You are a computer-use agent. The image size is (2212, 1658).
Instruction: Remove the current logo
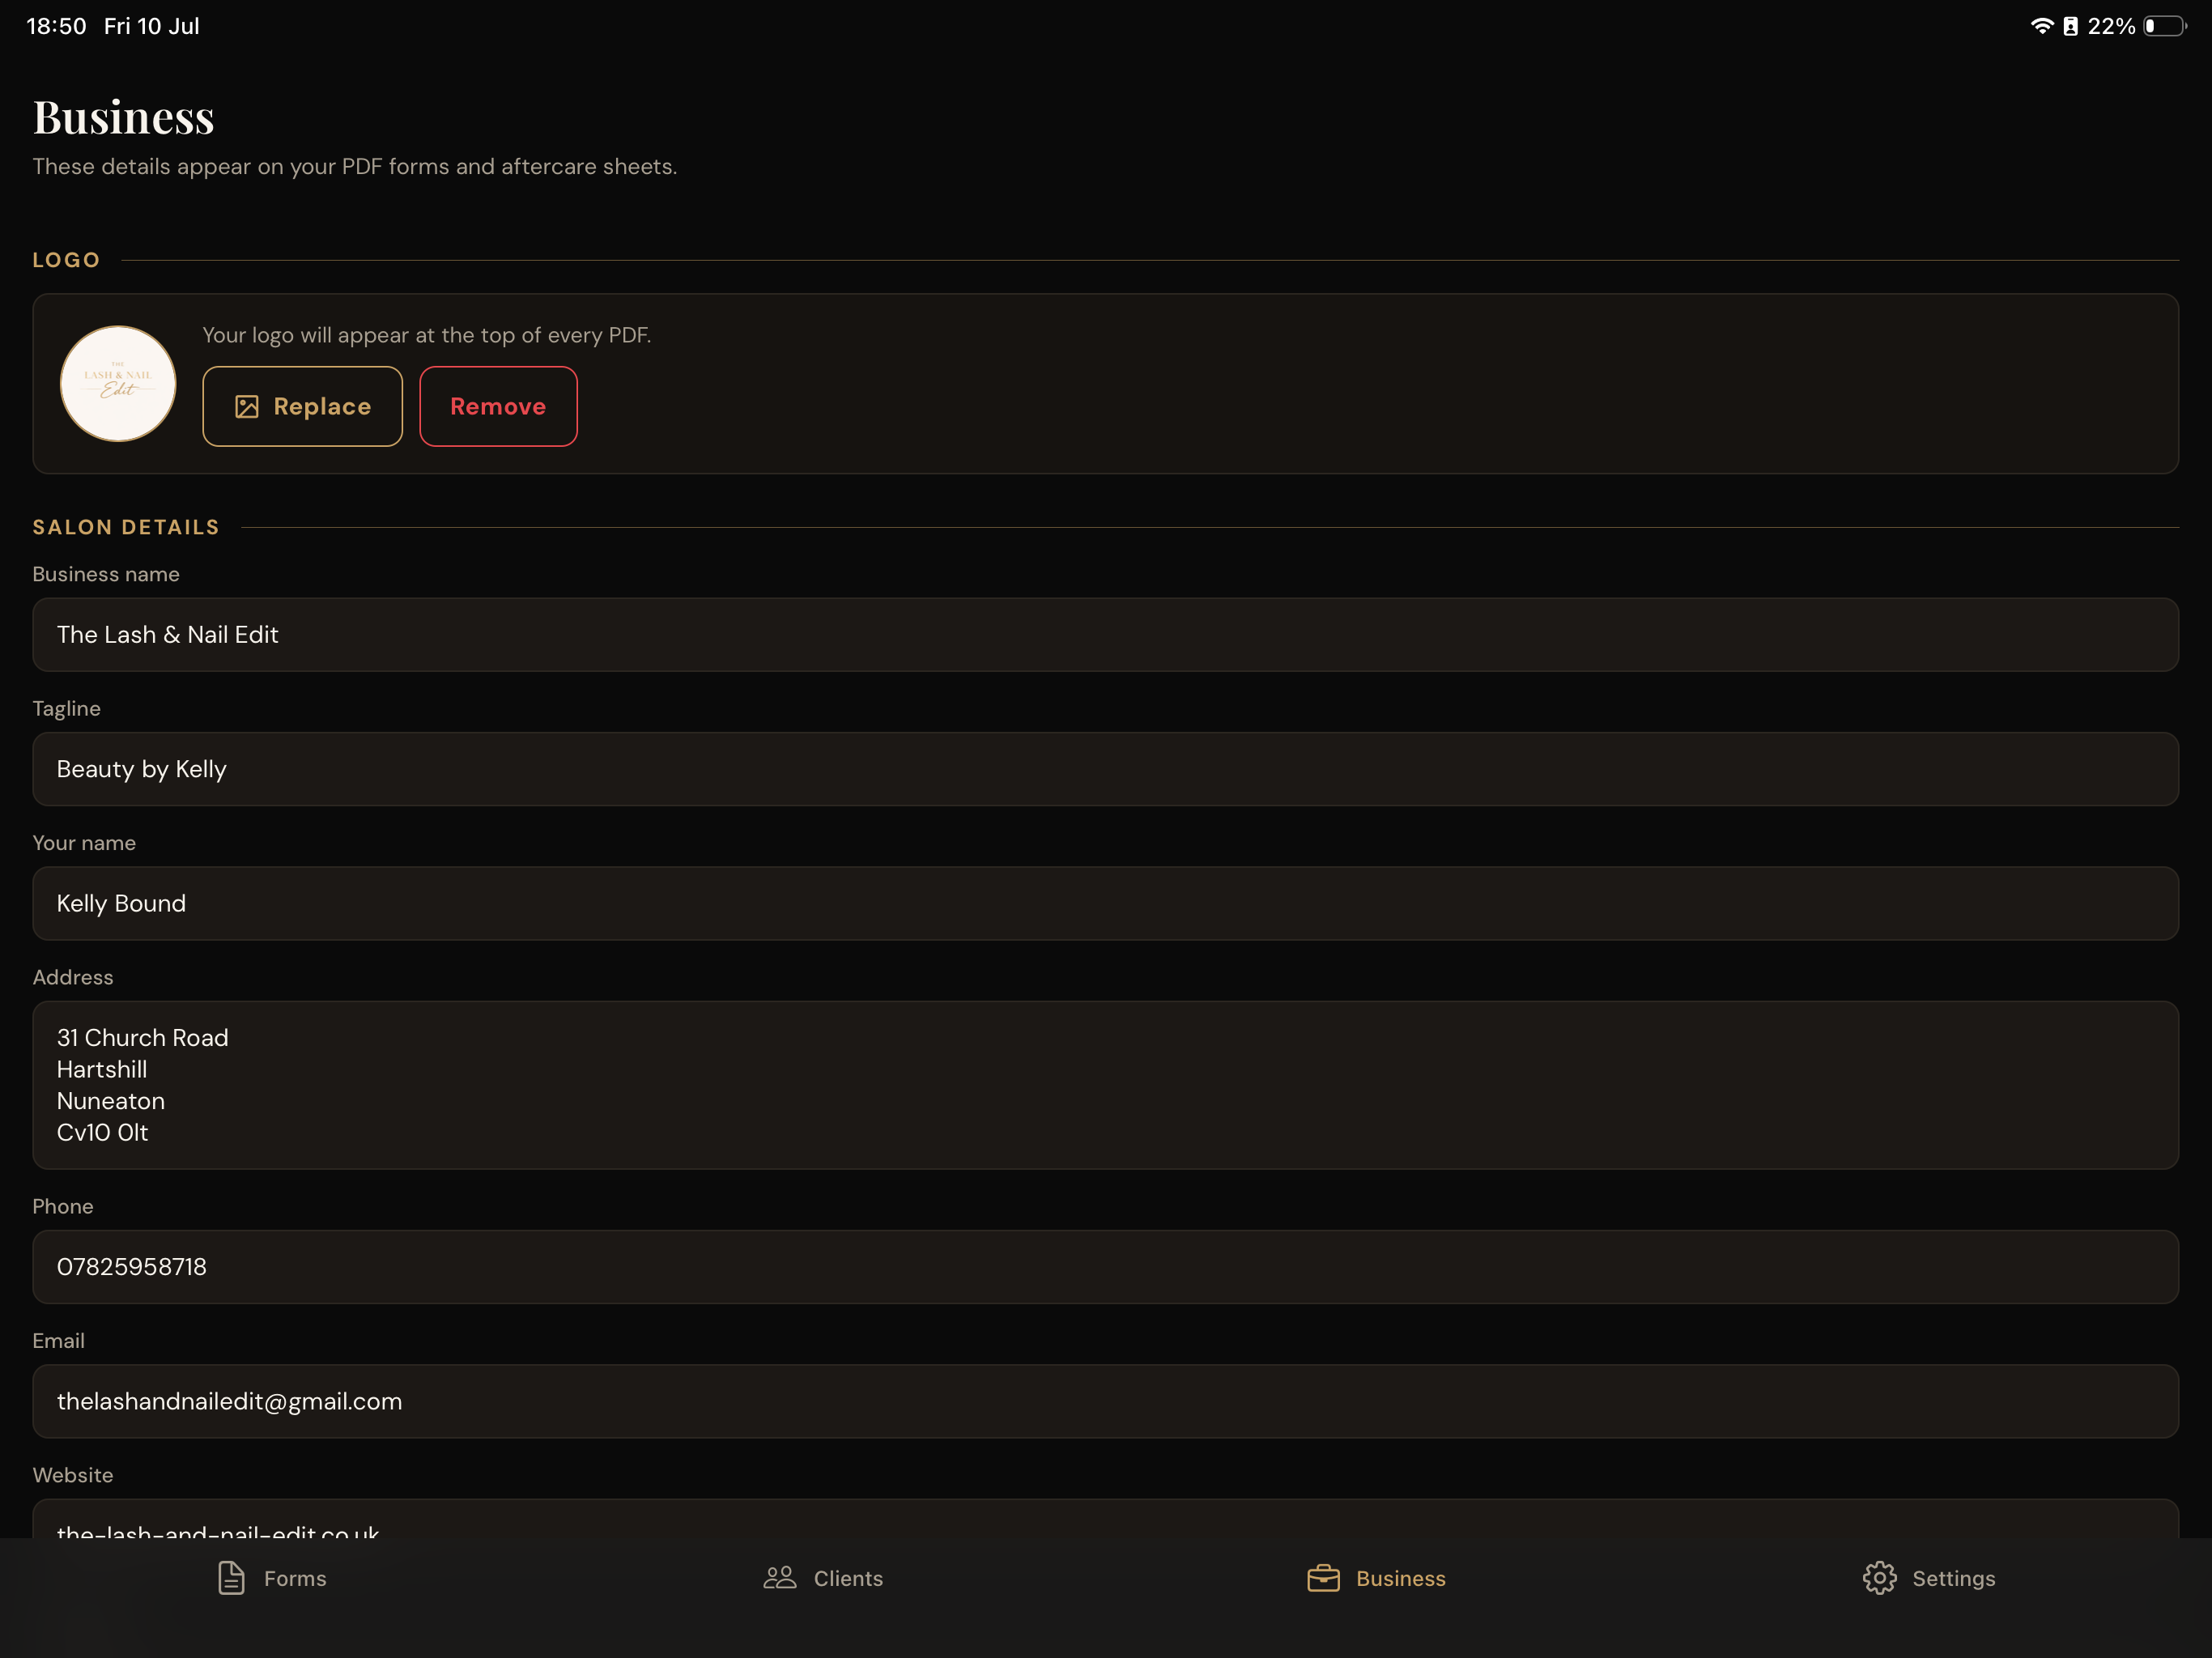pyautogui.click(x=498, y=406)
